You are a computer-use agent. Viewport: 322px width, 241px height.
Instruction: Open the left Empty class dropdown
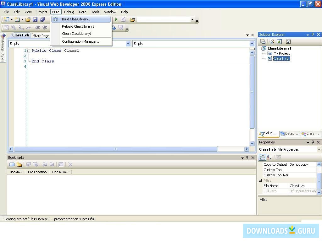128,44
